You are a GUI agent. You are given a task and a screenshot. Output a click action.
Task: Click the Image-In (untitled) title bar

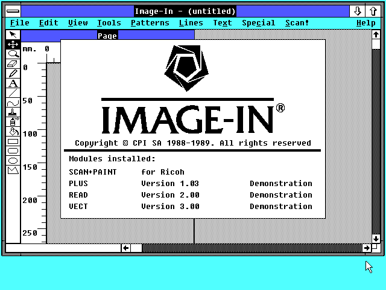[x=185, y=11]
